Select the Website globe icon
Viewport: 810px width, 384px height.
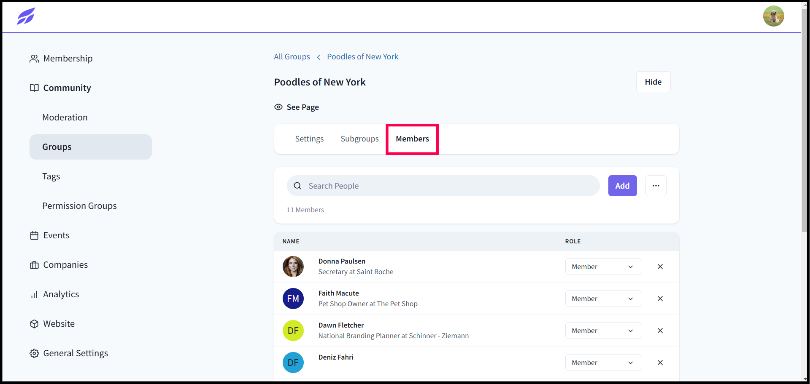(x=35, y=324)
